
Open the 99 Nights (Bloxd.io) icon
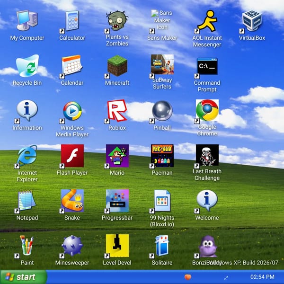pos(162,201)
